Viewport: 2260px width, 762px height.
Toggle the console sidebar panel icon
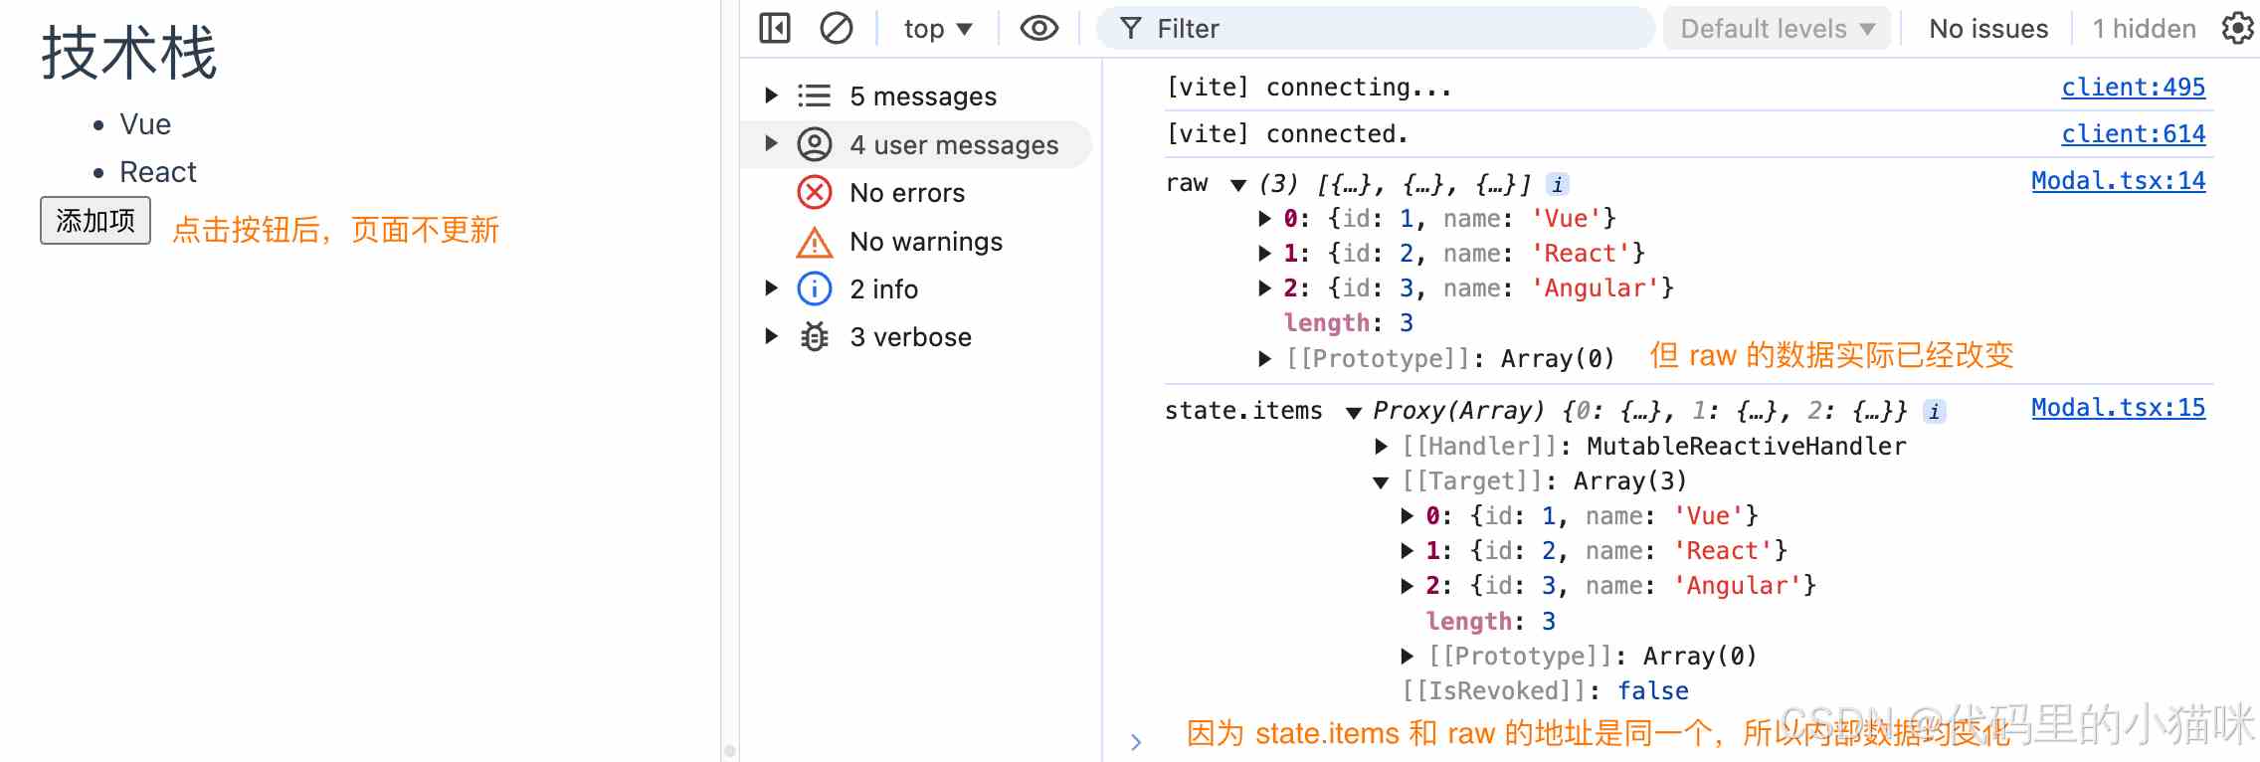[x=774, y=28]
